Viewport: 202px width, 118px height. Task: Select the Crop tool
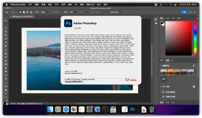pos(6,35)
